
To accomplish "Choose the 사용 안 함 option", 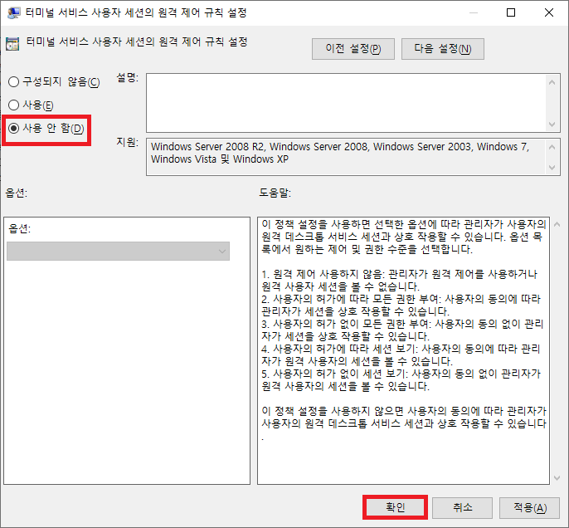I will 14,129.
